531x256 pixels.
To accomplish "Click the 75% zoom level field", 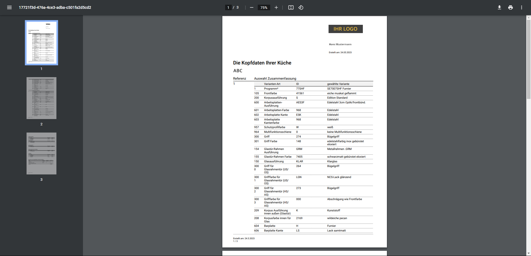I will coord(264,7).
